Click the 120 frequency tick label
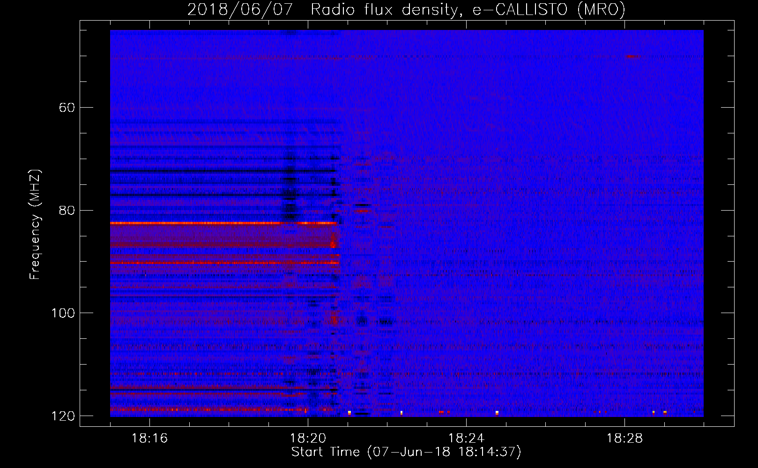Screen dimensions: 758x468 63,416
